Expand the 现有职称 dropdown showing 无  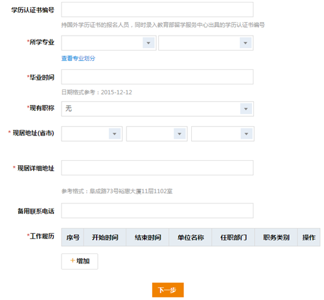(x=157, y=109)
